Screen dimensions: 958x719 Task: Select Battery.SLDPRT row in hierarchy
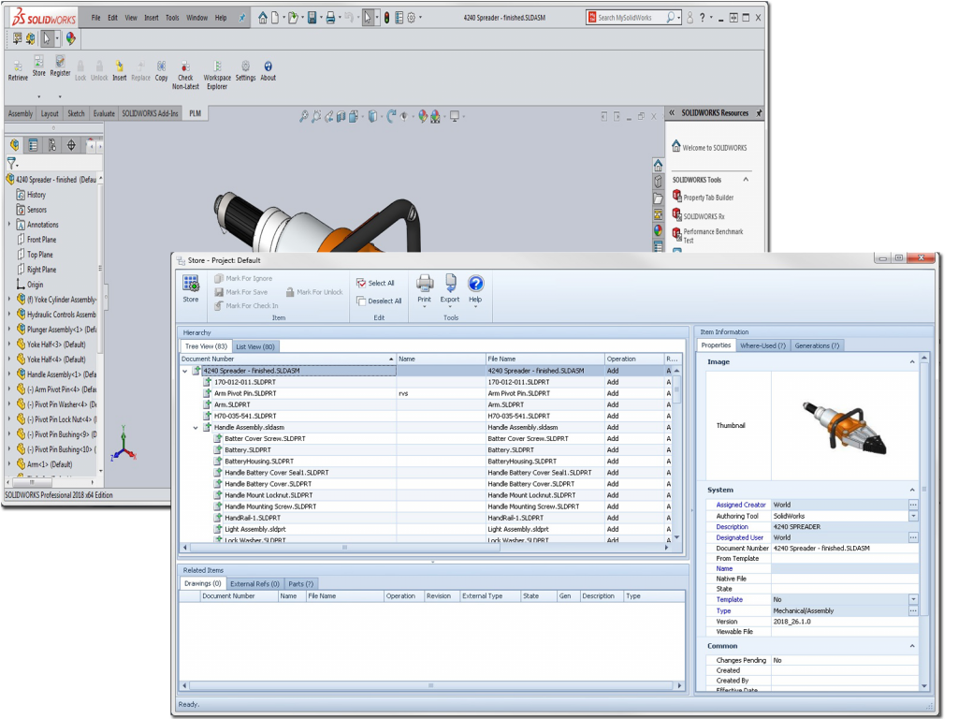point(247,450)
